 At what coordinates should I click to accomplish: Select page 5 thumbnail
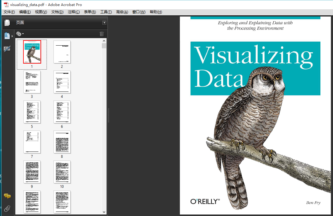click(32, 112)
